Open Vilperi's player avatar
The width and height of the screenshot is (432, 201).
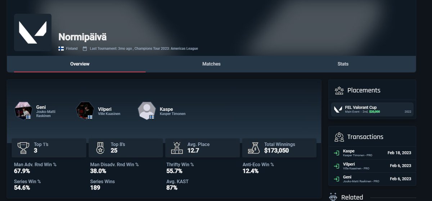click(x=85, y=110)
